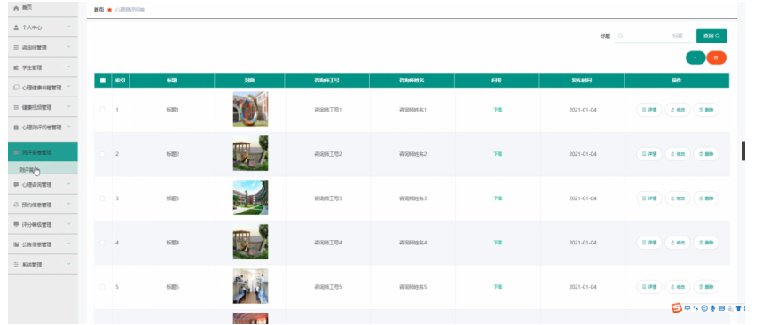
Task: Expand the 咨询师管理 chevron
Action: [x=68, y=48]
